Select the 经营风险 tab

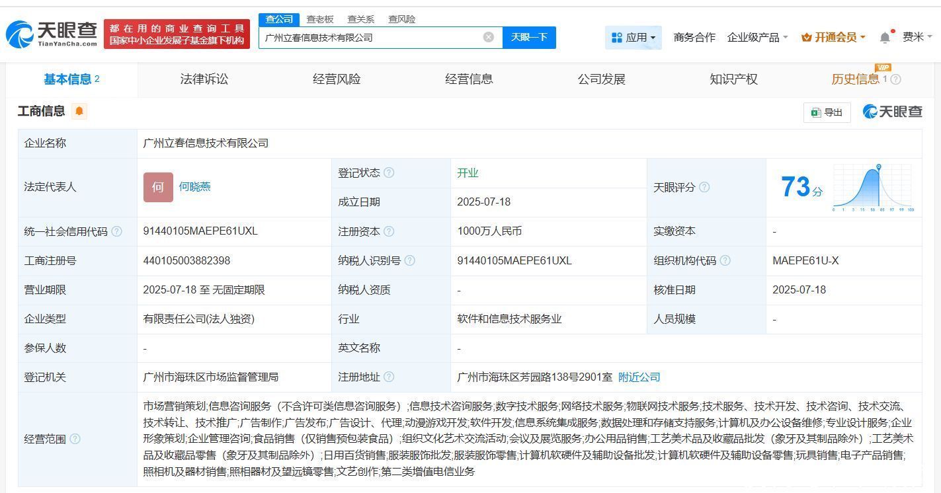coord(337,79)
